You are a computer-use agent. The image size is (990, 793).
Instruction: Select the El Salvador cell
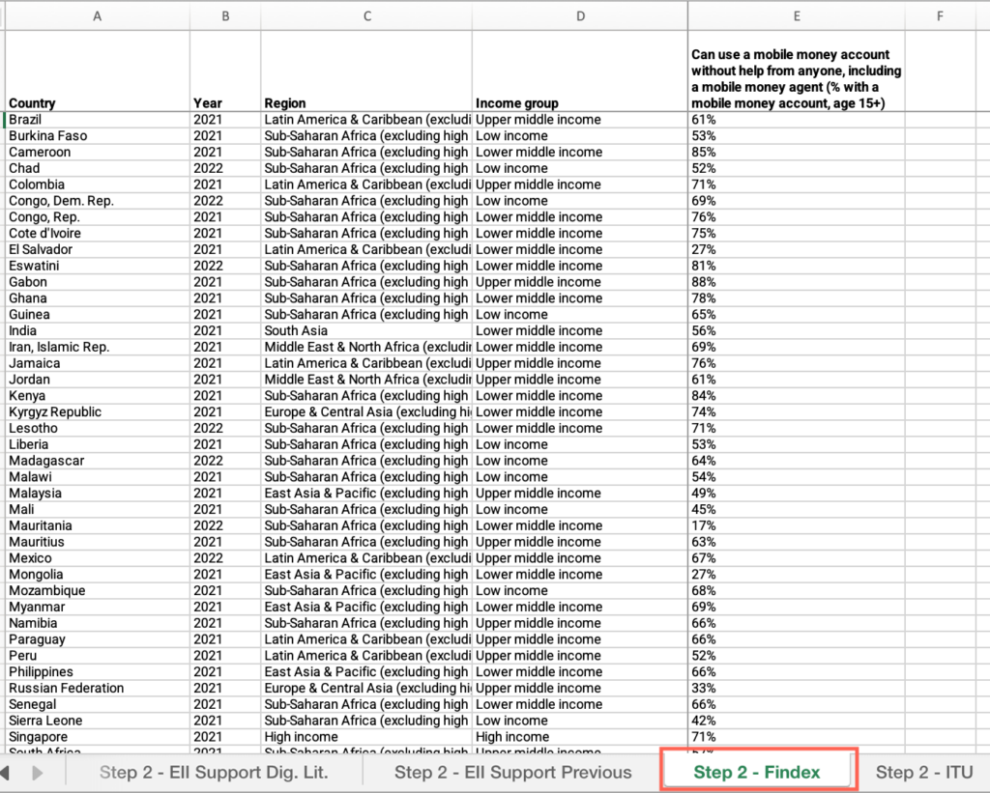[98, 250]
